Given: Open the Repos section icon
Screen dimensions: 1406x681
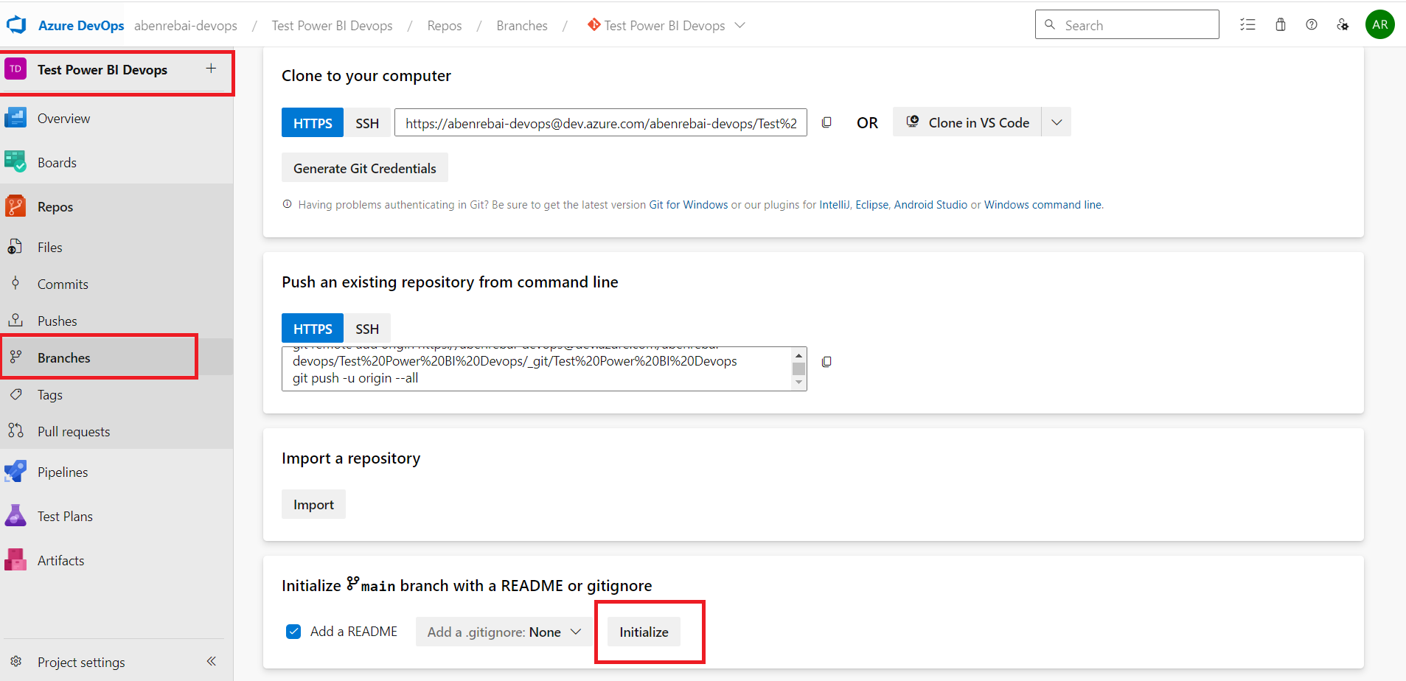Looking at the screenshot, I should tap(15, 206).
